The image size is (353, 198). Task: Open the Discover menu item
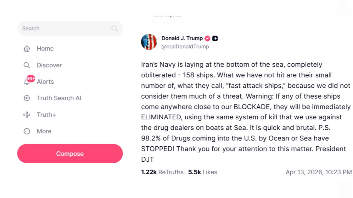(49, 65)
